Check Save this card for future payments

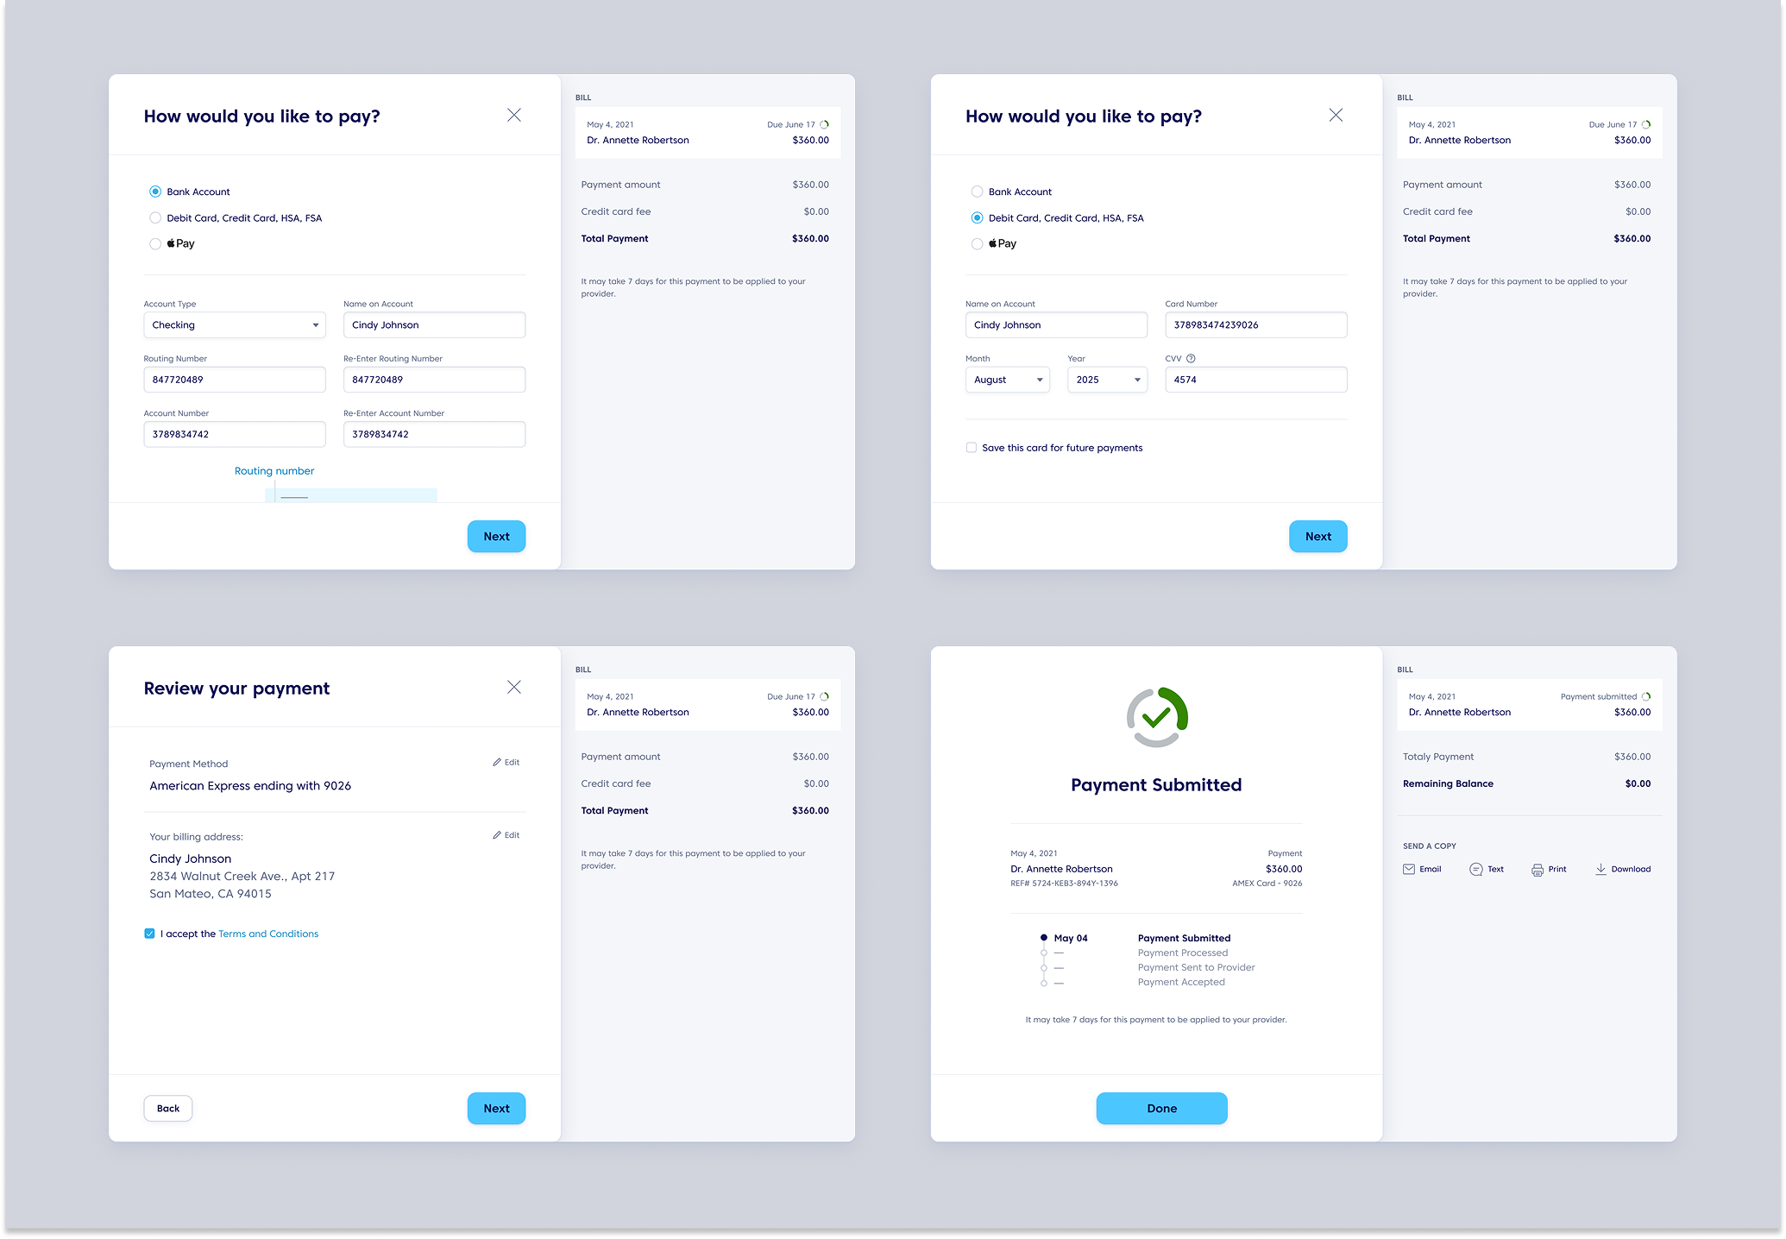[x=972, y=448]
